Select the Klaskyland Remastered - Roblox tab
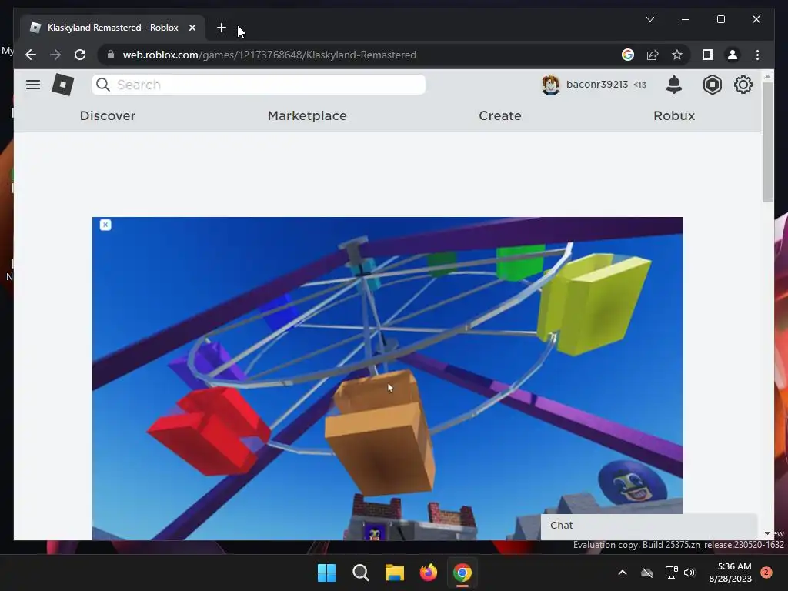The height and width of the screenshot is (591, 788). tap(112, 28)
